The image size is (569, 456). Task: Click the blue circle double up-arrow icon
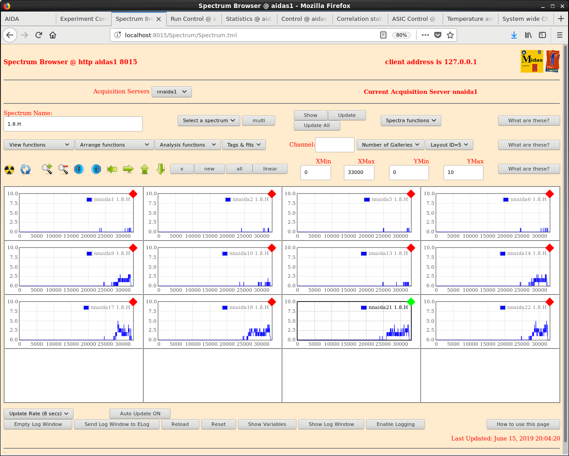click(x=96, y=169)
